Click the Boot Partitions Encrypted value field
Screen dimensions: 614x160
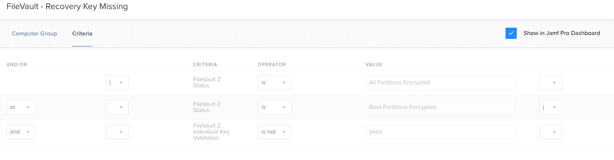coord(440,107)
